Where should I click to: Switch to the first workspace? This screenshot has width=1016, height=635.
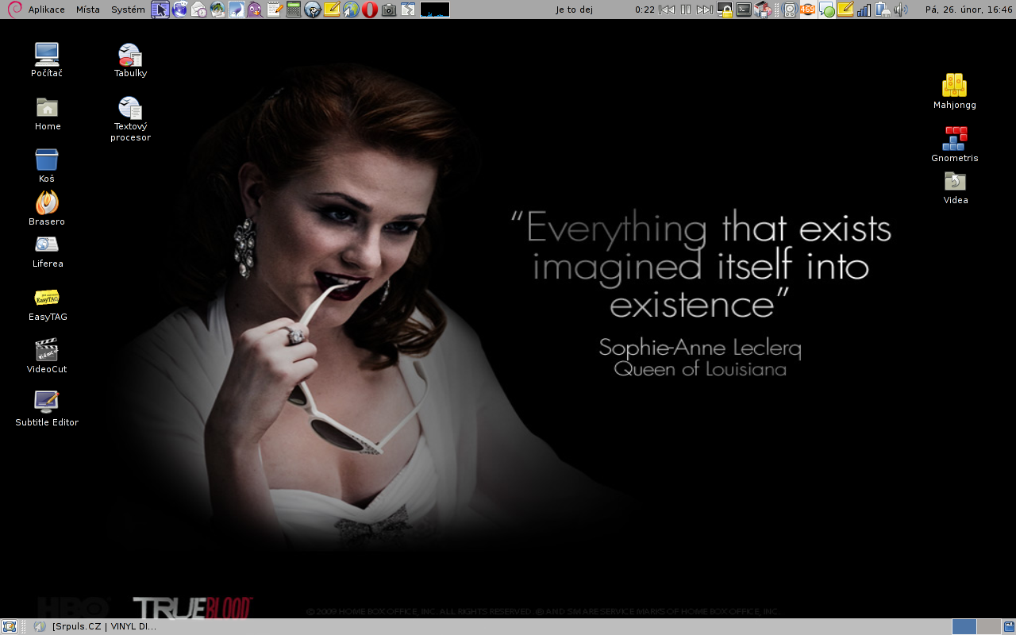click(964, 627)
